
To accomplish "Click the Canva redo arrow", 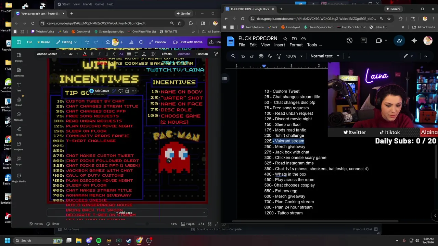I will (x=96, y=42).
